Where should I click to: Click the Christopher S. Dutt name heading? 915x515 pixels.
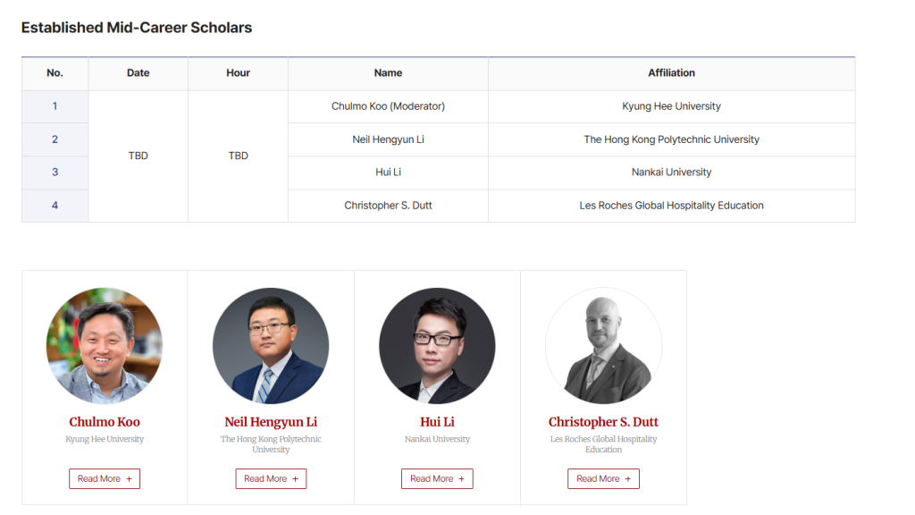[603, 422]
